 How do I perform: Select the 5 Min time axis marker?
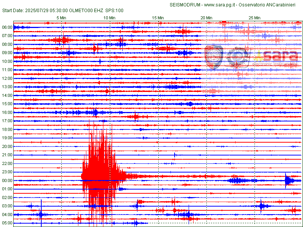62,18
